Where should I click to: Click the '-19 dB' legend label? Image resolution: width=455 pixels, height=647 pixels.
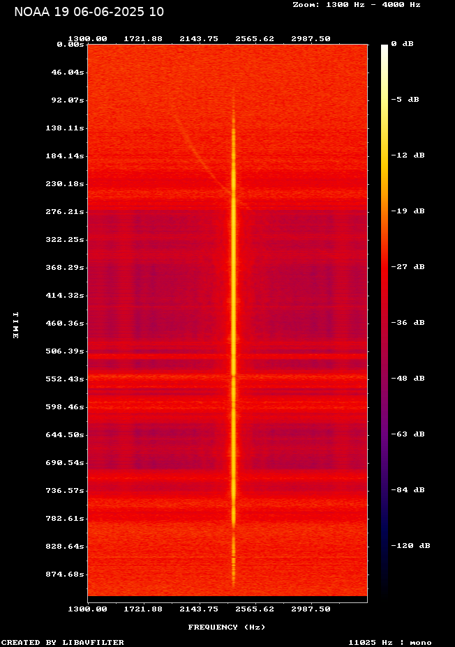(x=408, y=211)
